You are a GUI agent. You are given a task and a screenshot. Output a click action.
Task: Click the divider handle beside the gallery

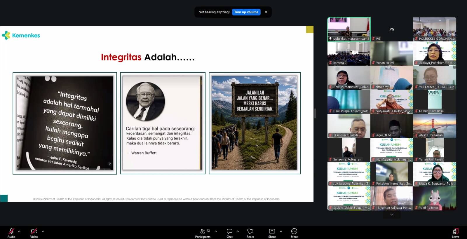pyautogui.click(x=315, y=113)
